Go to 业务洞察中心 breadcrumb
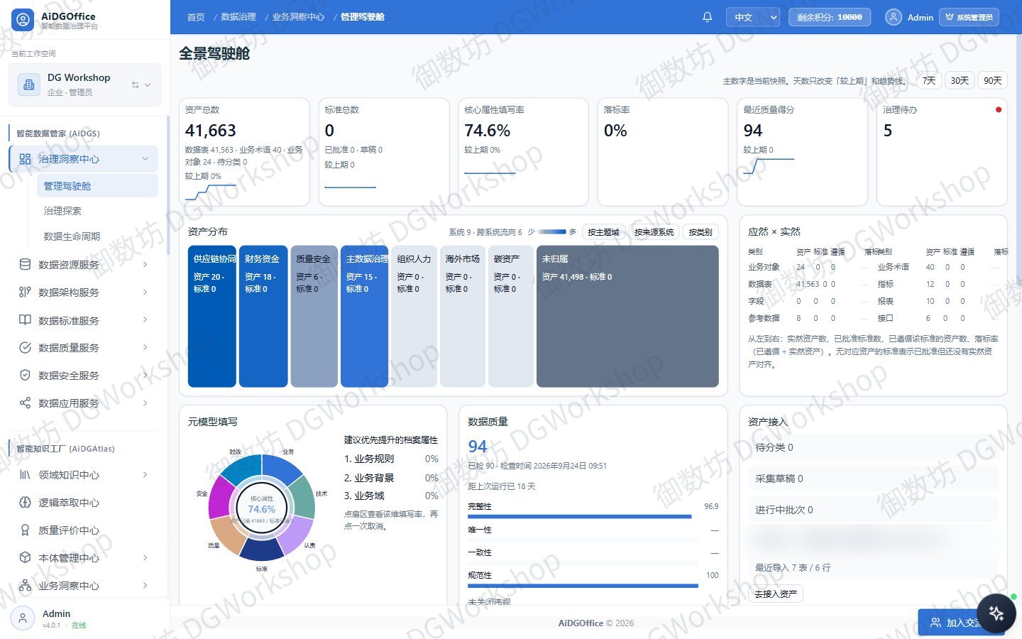 (298, 17)
